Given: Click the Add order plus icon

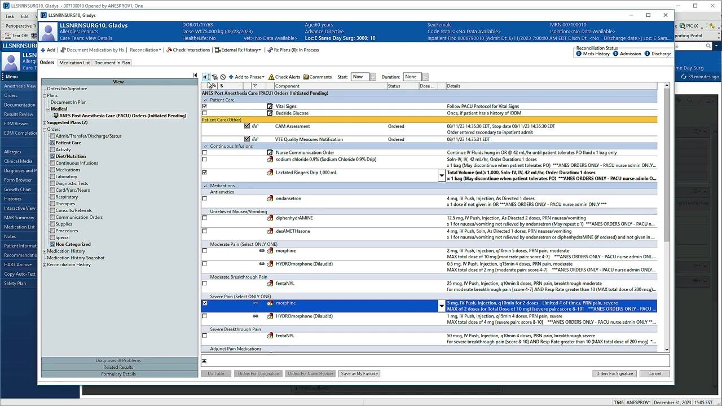Looking at the screenshot, I should (43, 50).
